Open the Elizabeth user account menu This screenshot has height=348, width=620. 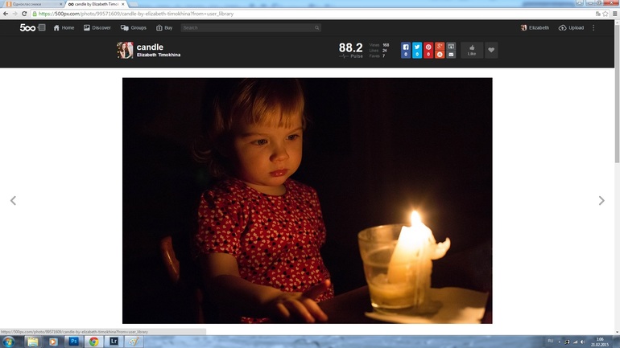coord(535,27)
